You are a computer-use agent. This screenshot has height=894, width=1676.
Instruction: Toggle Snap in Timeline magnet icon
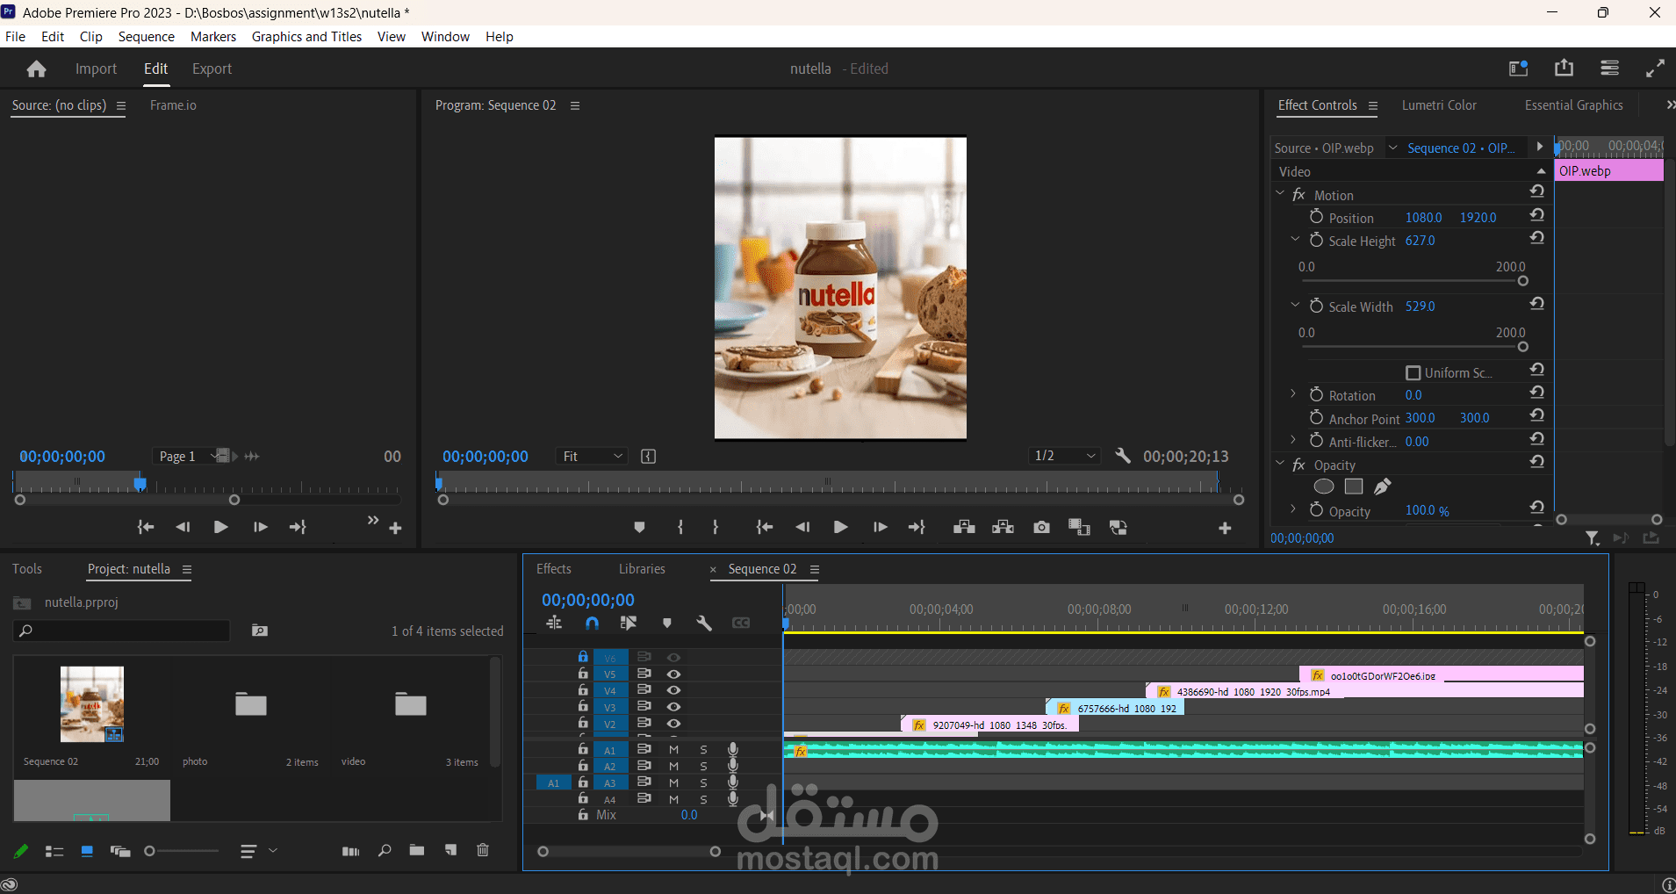point(592,623)
